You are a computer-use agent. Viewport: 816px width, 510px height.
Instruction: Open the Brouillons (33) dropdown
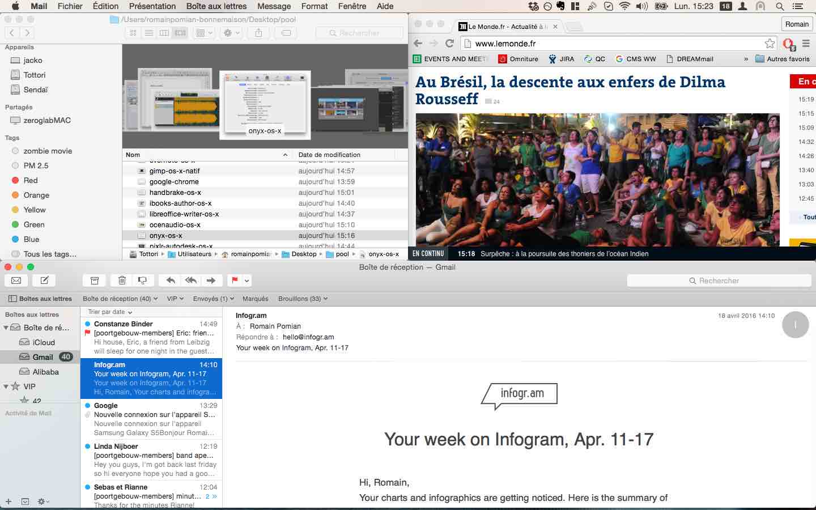pyautogui.click(x=303, y=299)
